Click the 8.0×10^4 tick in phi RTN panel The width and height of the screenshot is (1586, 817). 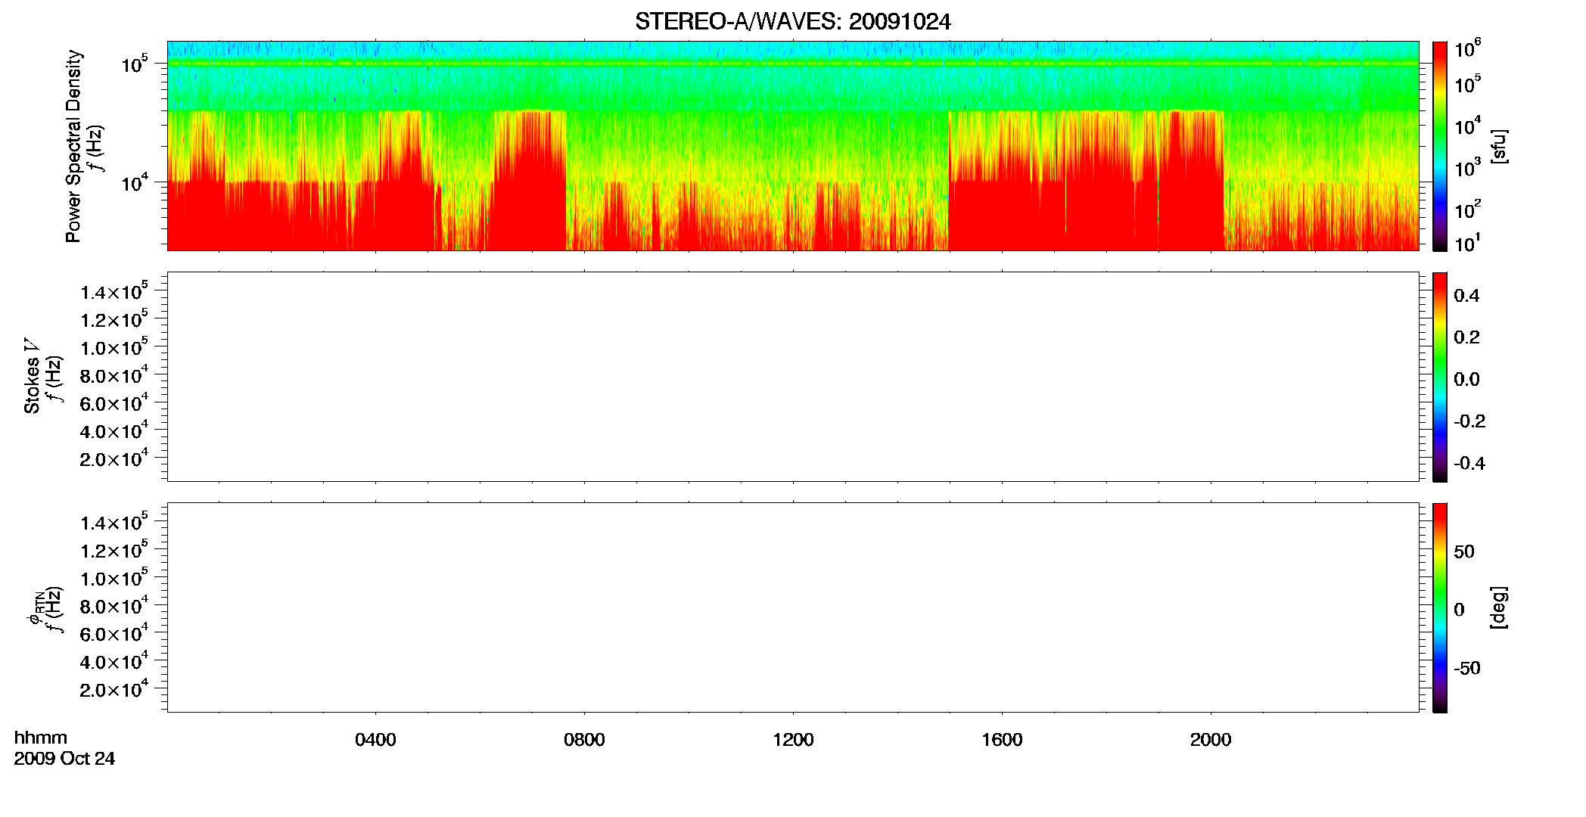click(x=114, y=605)
